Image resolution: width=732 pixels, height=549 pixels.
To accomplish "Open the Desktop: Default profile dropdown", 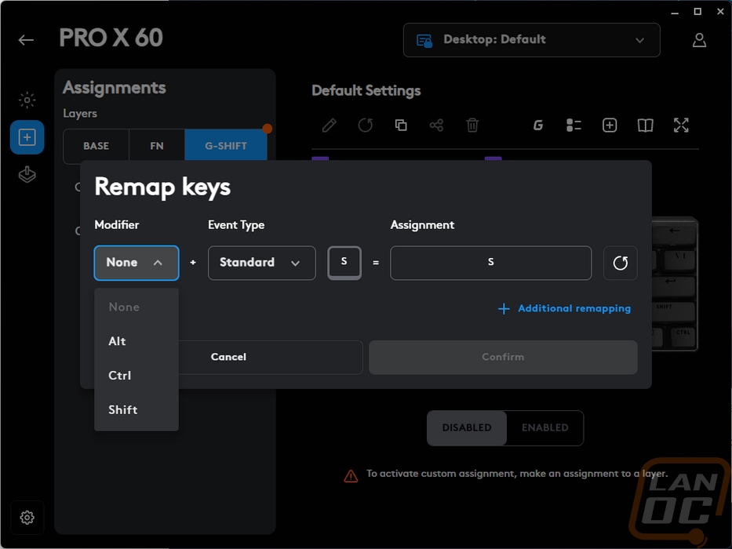I will click(x=532, y=40).
